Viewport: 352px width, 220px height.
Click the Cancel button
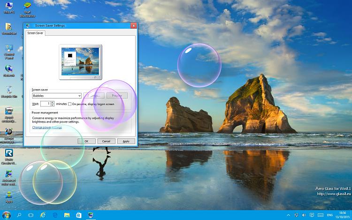pyautogui.click(x=106, y=141)
